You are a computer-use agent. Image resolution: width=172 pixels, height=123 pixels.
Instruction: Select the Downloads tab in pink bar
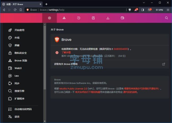tap(108, 18)
